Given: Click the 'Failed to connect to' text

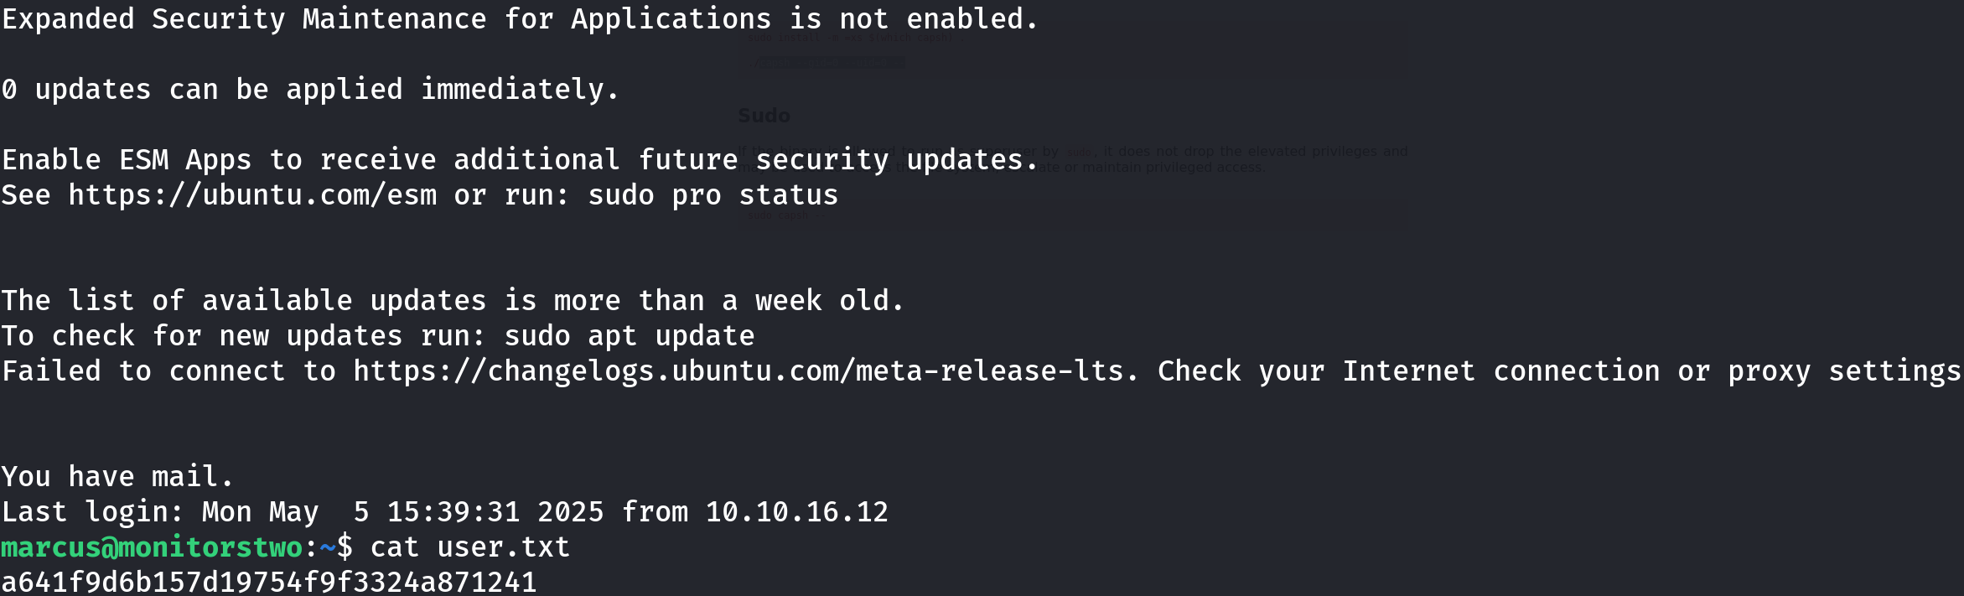Looking at the screenshot, I should (168, 371).
